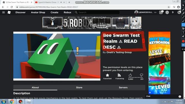185x104 pixels.
Task: Open the green bee game thumbnail
Action: [x=57, y=56]
